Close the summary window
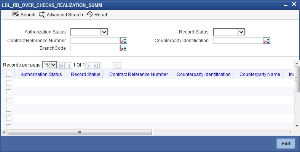 (x=294, y=4)
